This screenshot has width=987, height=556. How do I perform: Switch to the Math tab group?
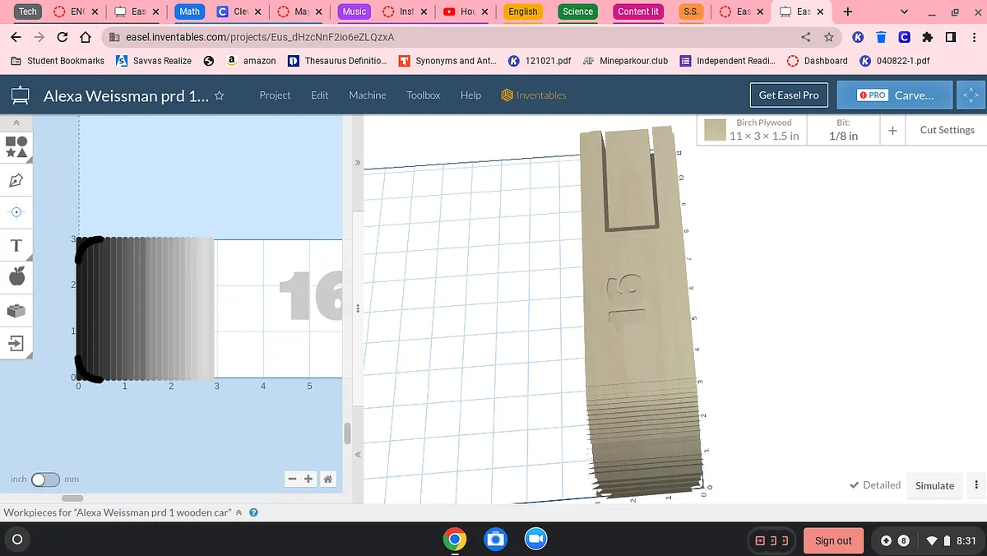[190, 12]
